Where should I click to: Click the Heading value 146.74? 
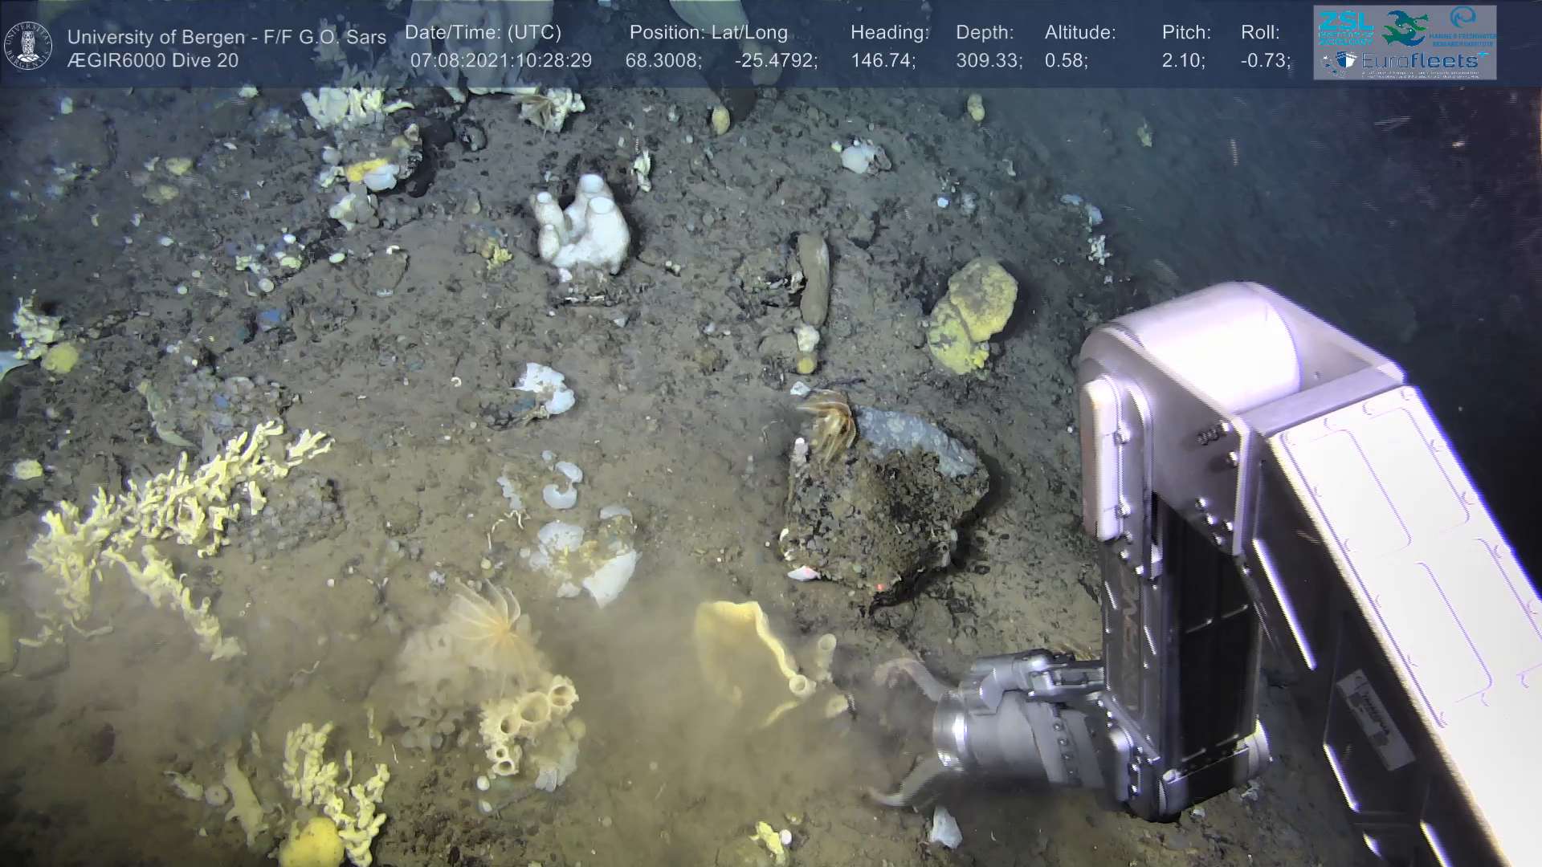tap(883, 60)
